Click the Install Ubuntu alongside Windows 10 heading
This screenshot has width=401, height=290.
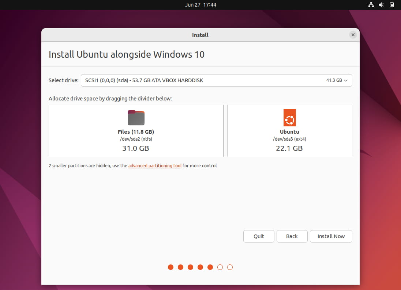(127, 55)
